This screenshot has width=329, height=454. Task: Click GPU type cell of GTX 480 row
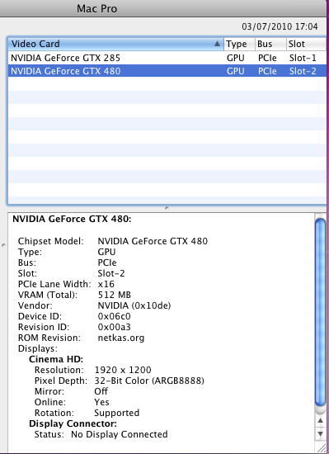coord(235,71)
